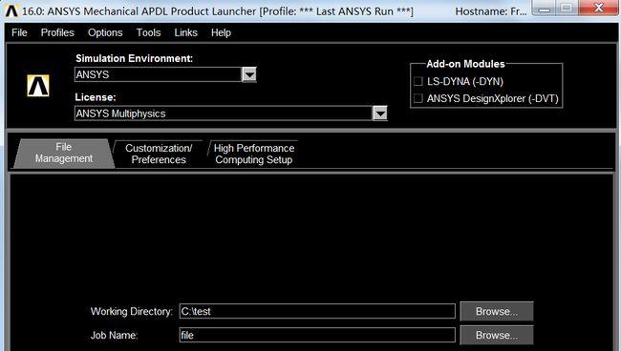Click the Hostname text in title bar
The height and width of the screenshot is (351, 621).
(491, 11)
